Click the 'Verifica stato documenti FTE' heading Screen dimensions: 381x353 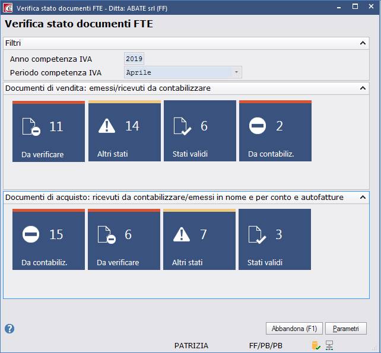pyautogui.click(x=79, y=24)
